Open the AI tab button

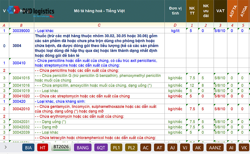click(x=231, y=148)
